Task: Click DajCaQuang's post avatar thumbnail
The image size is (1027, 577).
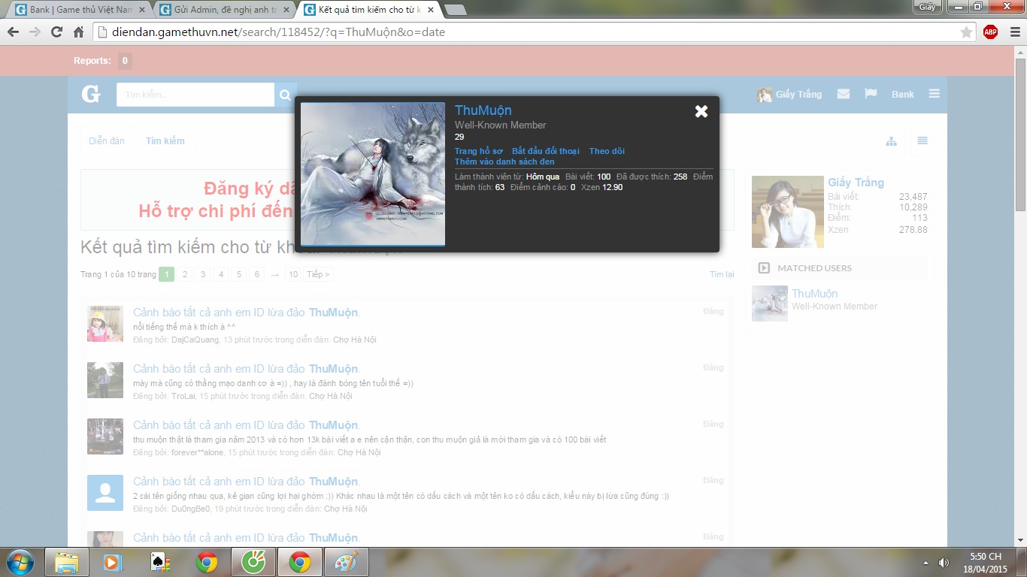Action: click(x=105, y=324)
